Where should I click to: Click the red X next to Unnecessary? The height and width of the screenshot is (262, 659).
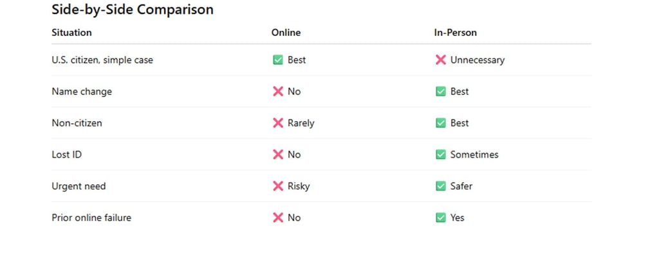tap(441, 60)
